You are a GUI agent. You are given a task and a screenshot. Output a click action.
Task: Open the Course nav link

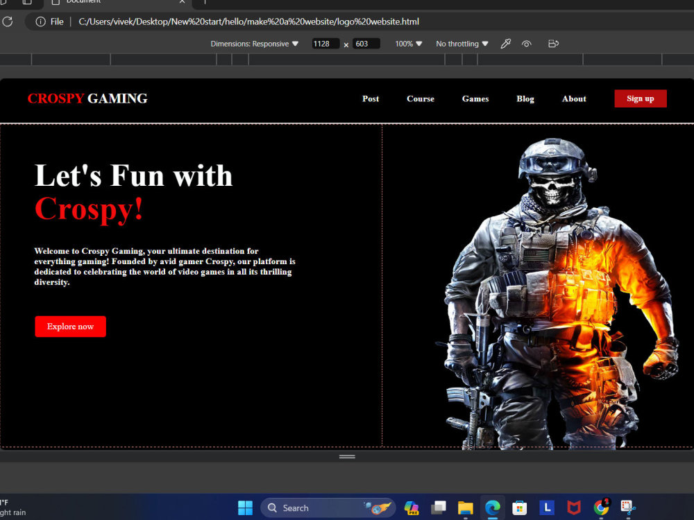point(421,99)
